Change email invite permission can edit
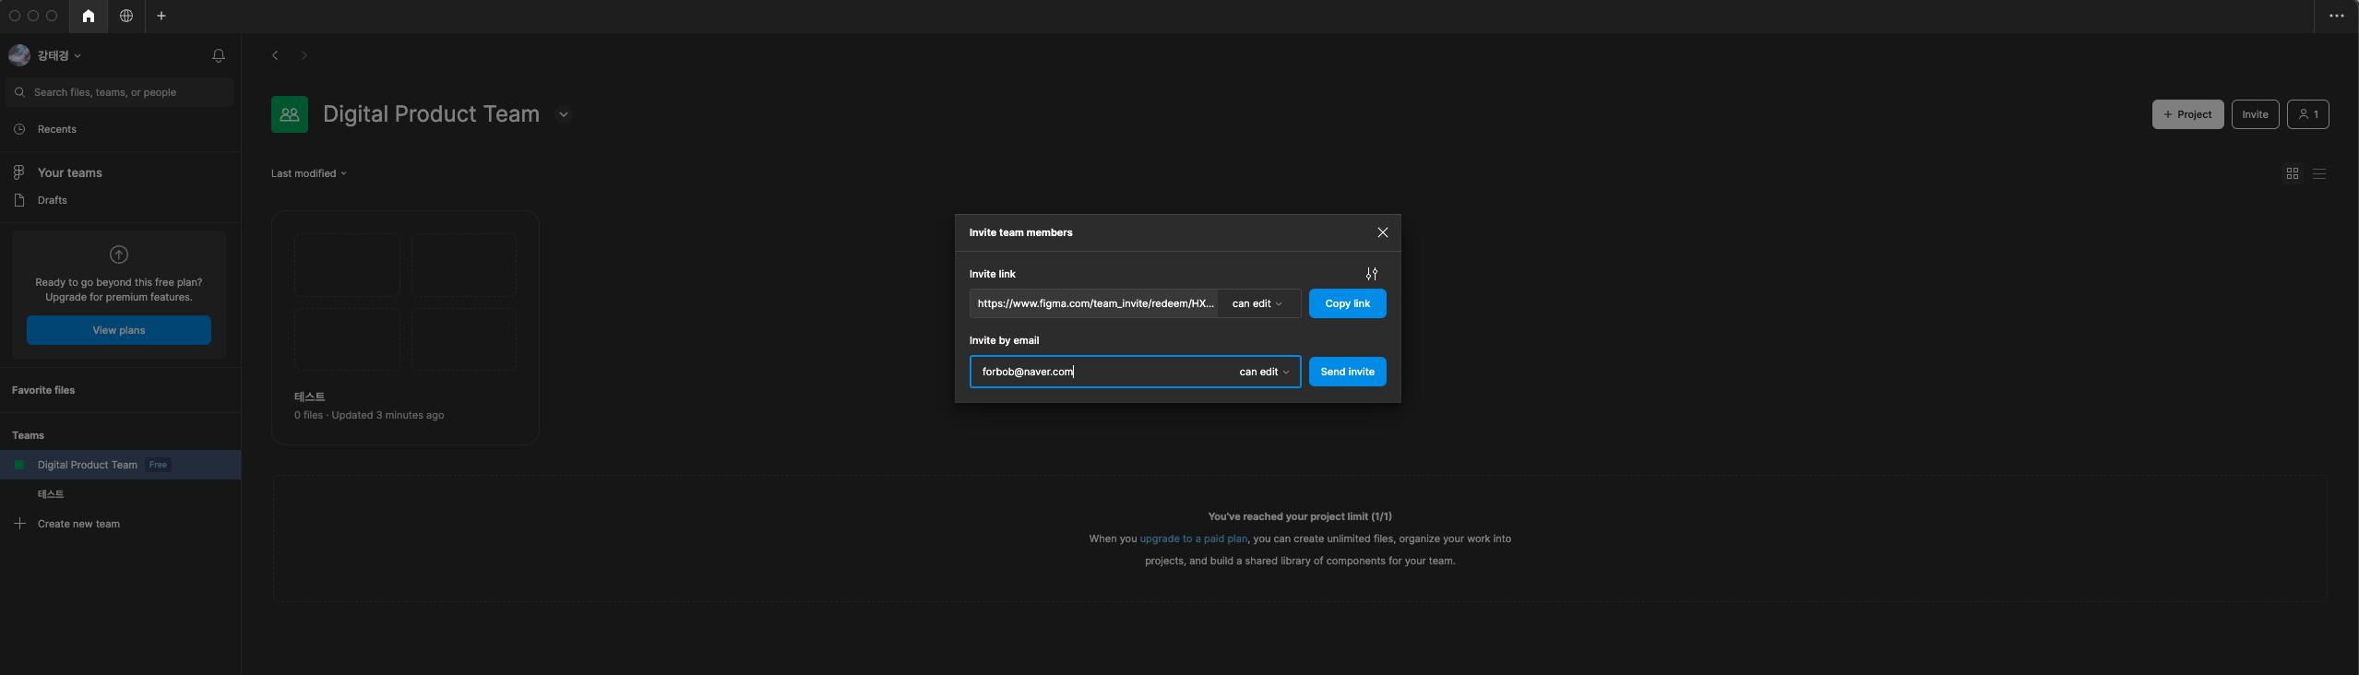Screen dimensions: 2359x675 (x=1264, y=372)
